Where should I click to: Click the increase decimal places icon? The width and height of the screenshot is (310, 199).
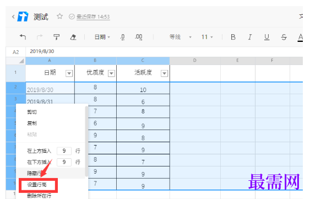pos(139,37)
